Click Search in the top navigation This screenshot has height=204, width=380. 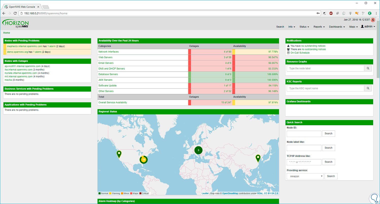coord(280,27)
